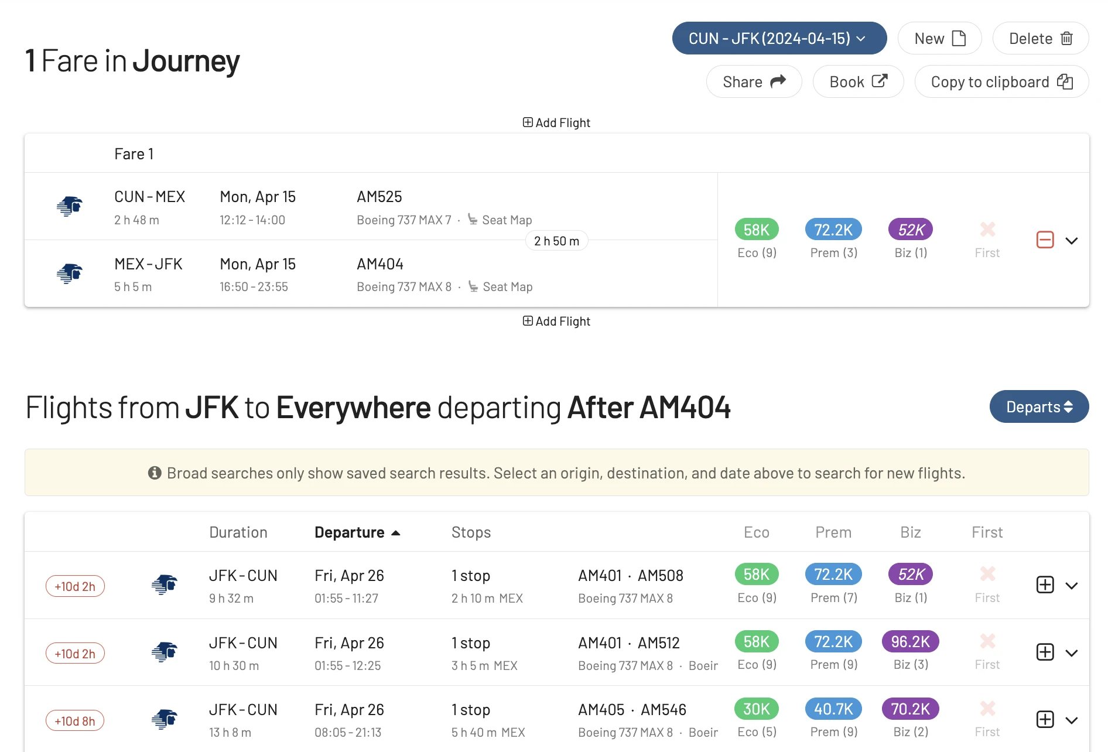Sort by Departure column
The width and height of the screenshot is (1108, 752).
click(x=357, y=532)
